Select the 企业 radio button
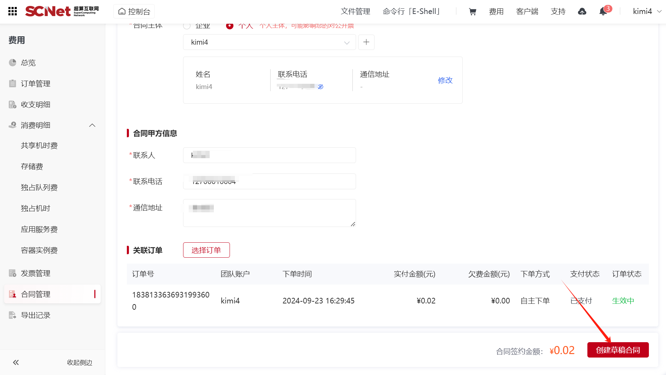The width and height of the screenshot is (666, 375). (x=187, y=26)
